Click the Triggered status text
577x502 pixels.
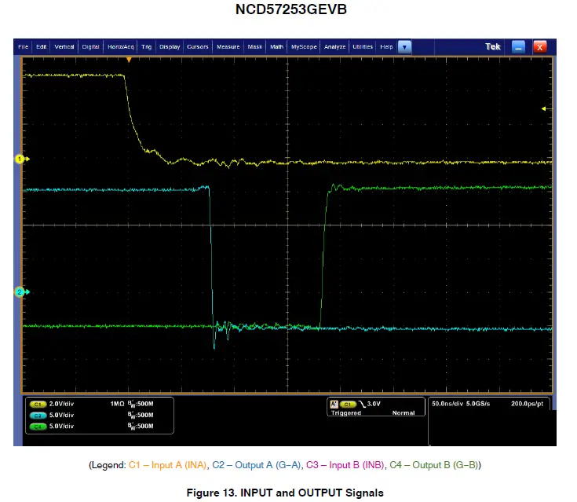346,413
